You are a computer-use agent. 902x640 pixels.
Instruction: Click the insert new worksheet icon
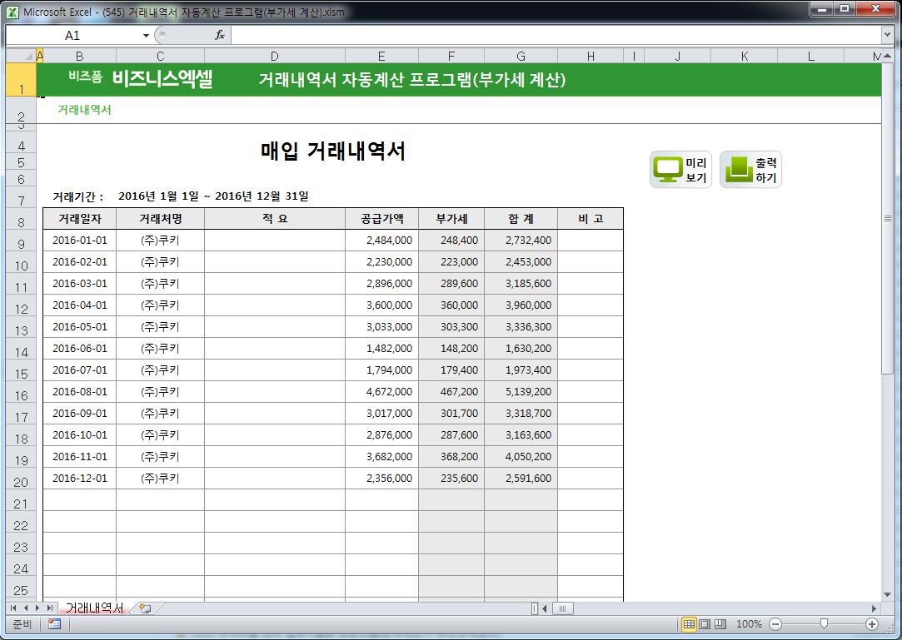coord(145,608)
